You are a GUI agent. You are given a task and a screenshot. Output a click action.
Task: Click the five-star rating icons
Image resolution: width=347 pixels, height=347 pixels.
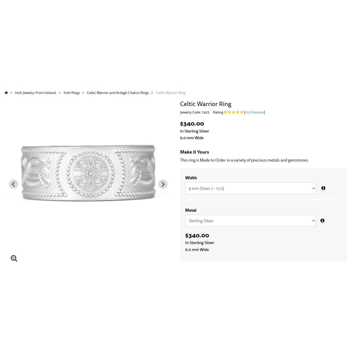[233, 112]
